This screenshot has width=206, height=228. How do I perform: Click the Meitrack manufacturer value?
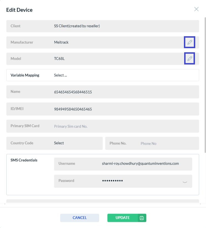pyautogui.click(x=61, y=42)
